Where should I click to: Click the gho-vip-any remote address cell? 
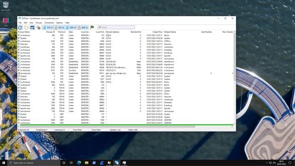pyautogui.click(x=116, y=73)
